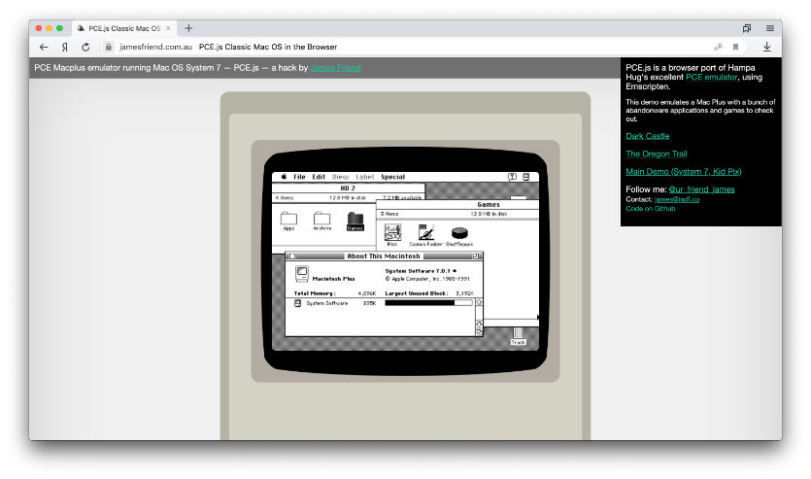The image size is (811, 479).
Task: Click the Macintosh Plus computer icon
Action: [302, 274]
